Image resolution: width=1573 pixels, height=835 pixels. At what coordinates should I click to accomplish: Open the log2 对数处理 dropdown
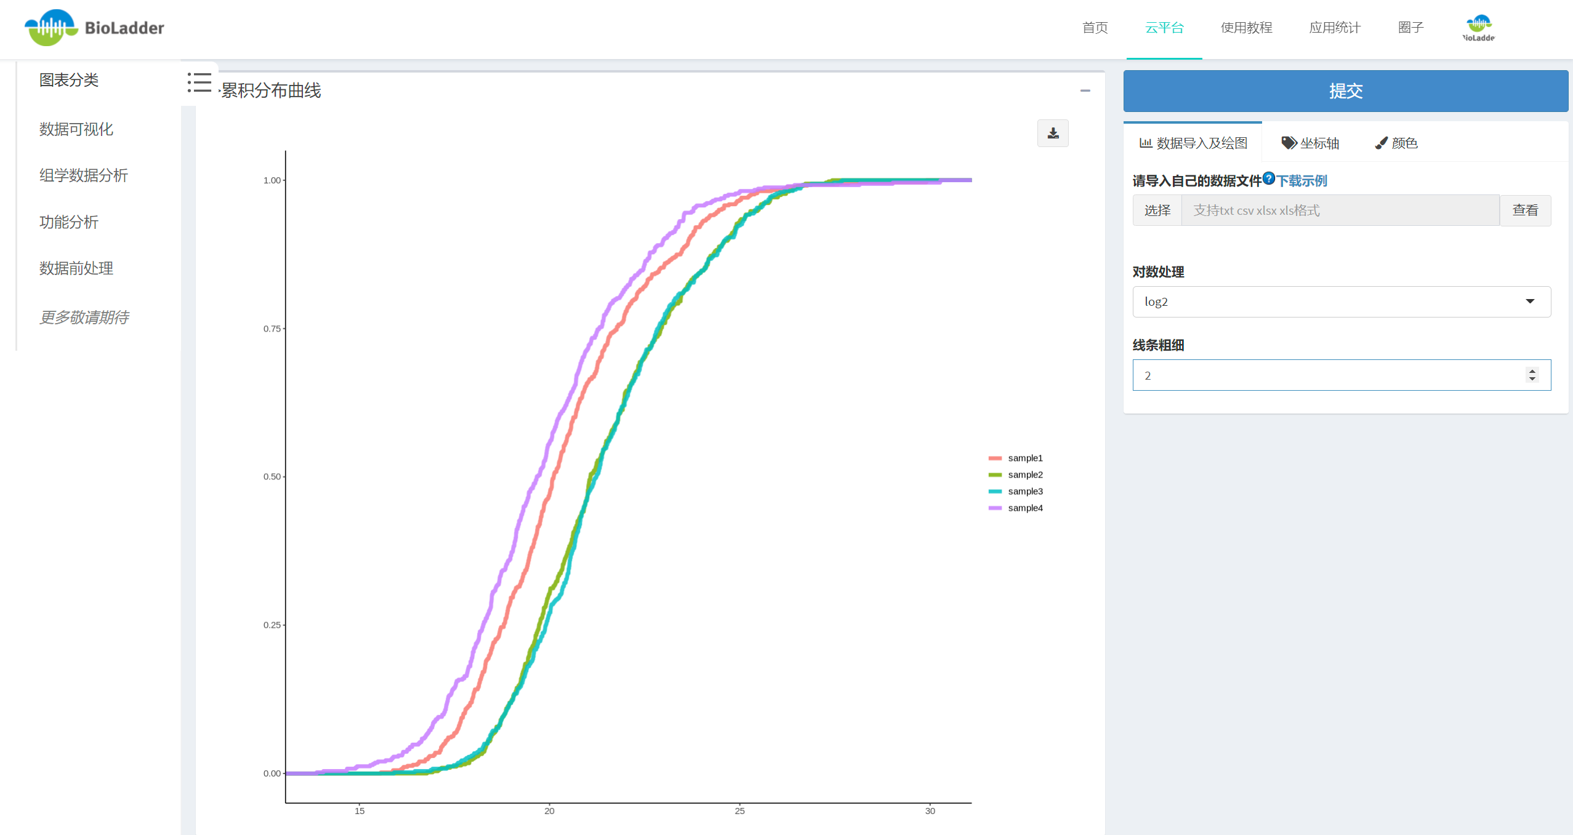coord(1341,302)
